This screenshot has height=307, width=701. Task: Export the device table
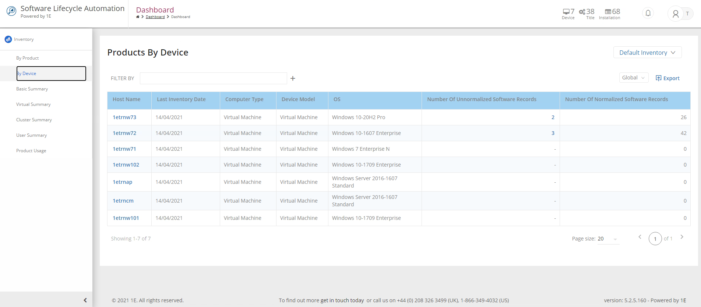pyautogui.click(x=667, y=78)
